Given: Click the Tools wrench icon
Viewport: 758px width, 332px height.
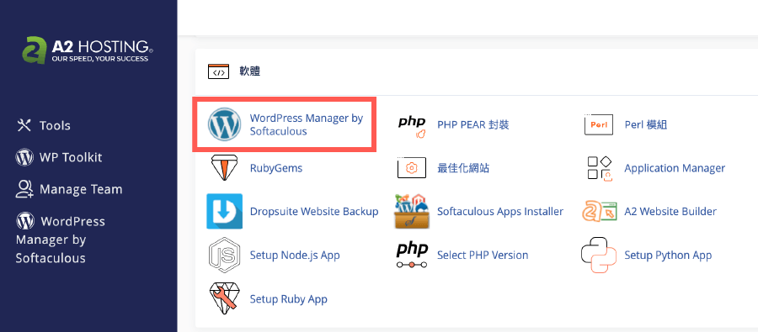Looking at the screenshot, I should pyautogui.click(x=24, y=125).
